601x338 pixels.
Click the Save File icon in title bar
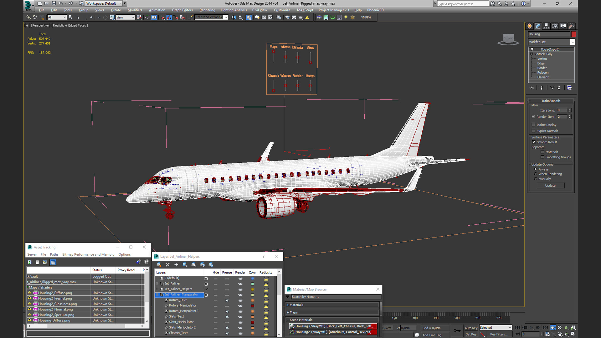54,3
